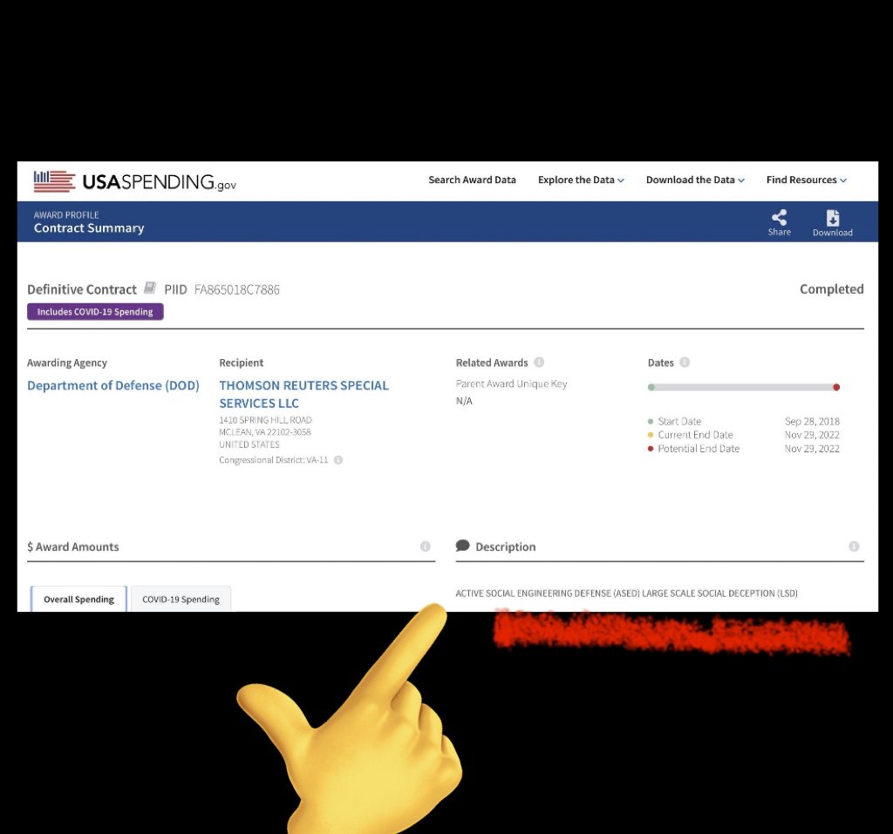Viewport: 893px width, 834px height.
Task: Open Search Award Data page
Action: (472, 180)
